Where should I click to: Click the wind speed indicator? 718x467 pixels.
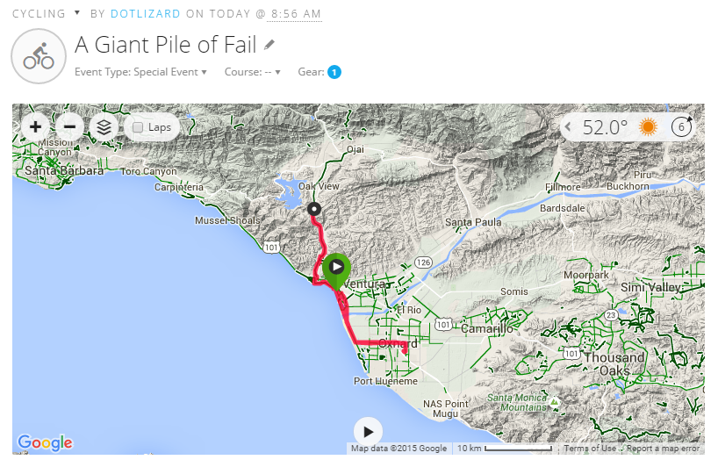coord(681,127)
